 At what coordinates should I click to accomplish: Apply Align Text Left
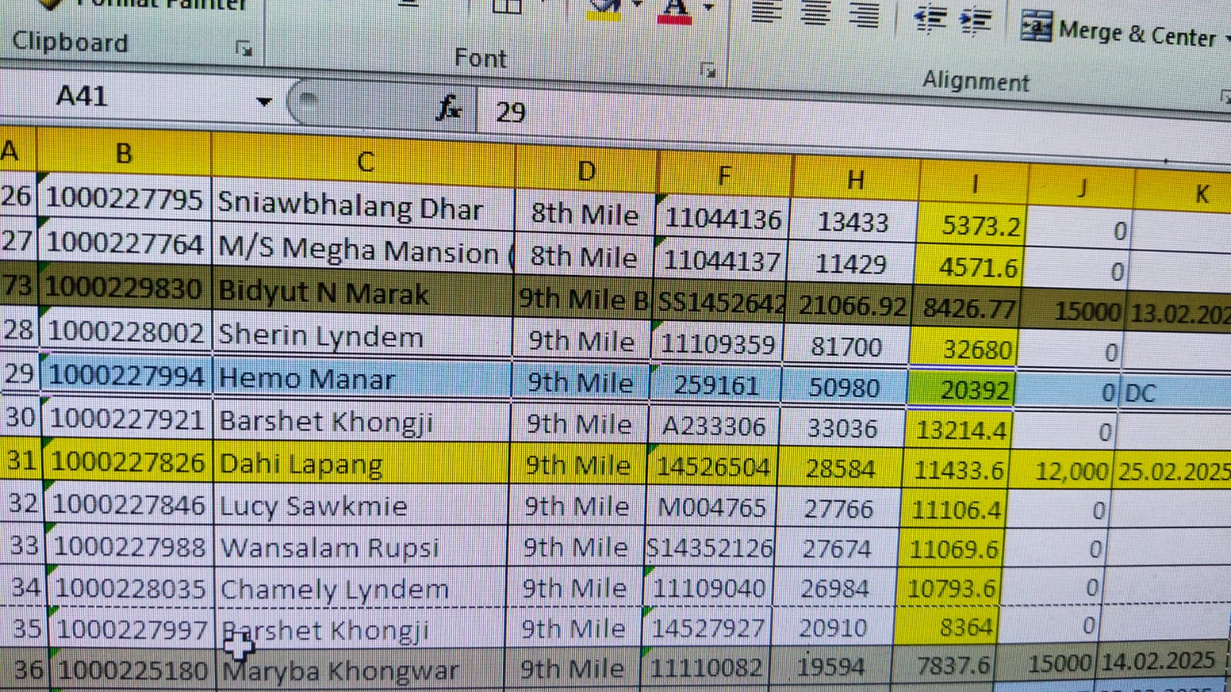[x=765, y=12]
